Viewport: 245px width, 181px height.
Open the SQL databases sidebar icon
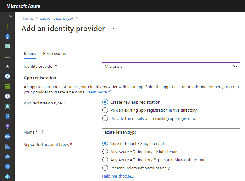7,116
